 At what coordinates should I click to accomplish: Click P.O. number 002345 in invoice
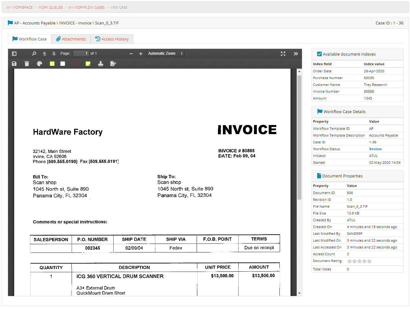tap(93, 248)
